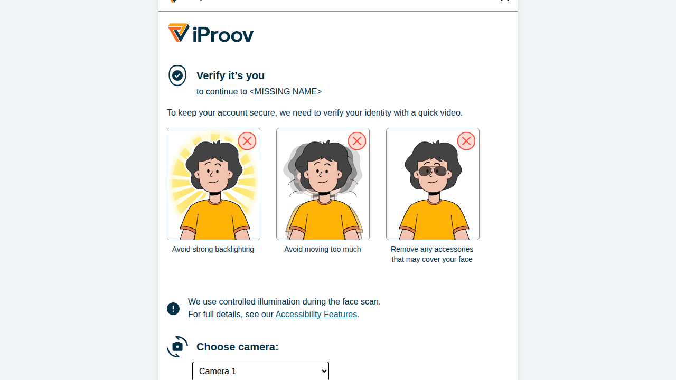The width and height of the screenshot is (676, 380).
Task: Click the switch camera icon beside Choose camera
Action: [x=177, y=347]
